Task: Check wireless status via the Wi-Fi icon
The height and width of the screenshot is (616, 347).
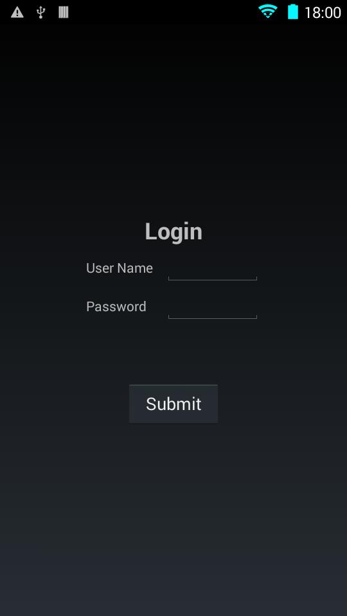Action: pos(267,12)
